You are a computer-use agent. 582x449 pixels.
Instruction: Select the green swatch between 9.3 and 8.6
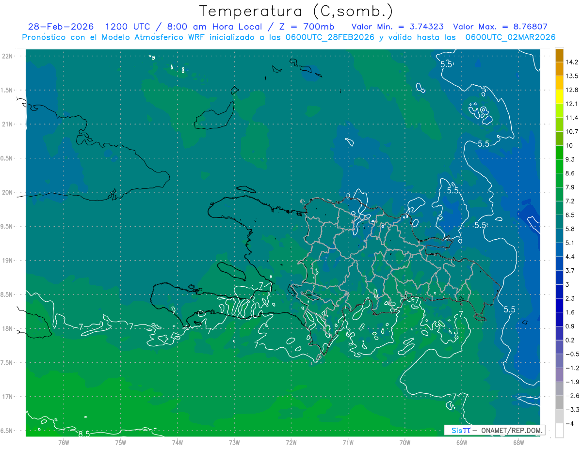(x=559, y=166)
